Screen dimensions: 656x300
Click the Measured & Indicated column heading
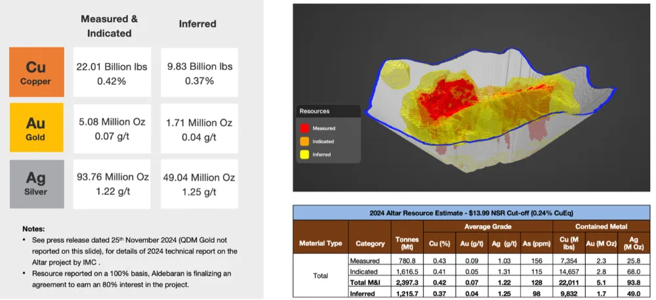click(x=109, y=24)
